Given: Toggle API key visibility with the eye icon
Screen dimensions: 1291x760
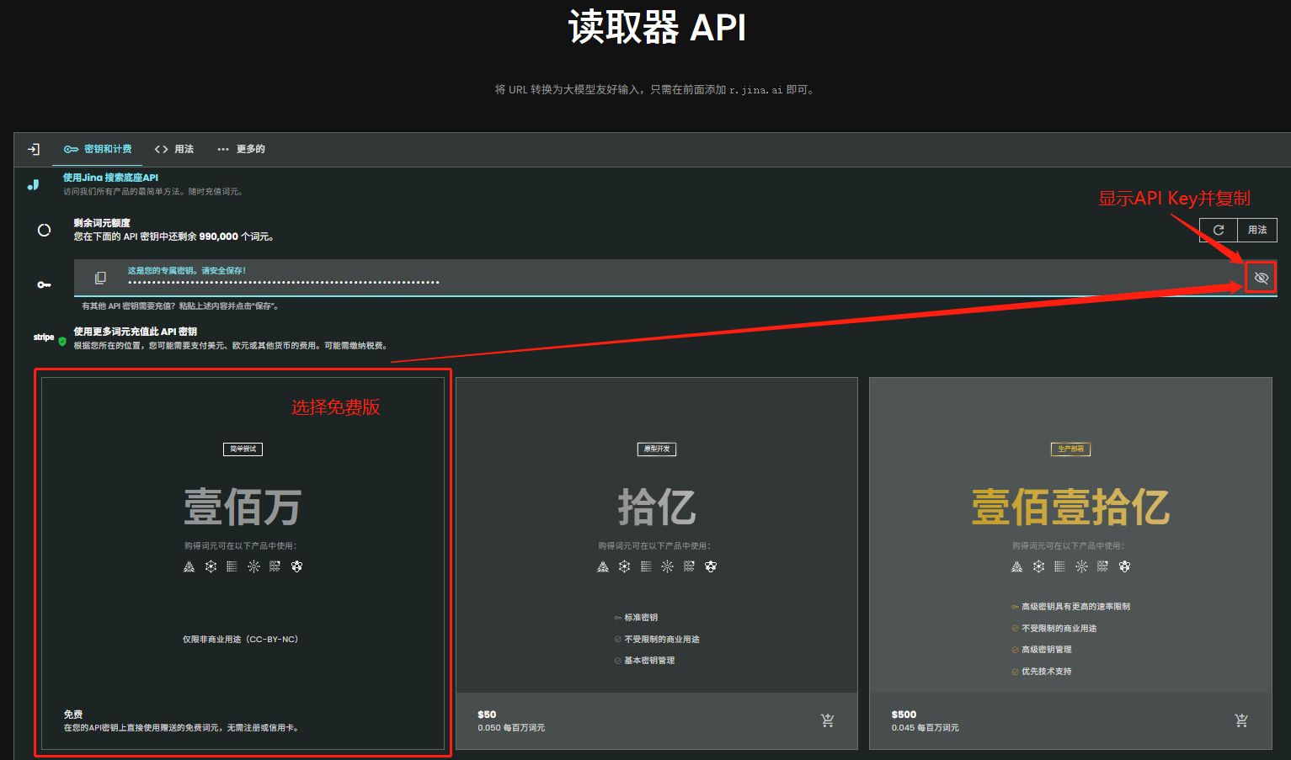Looking at the screenshot, I should click(1261, 278).
